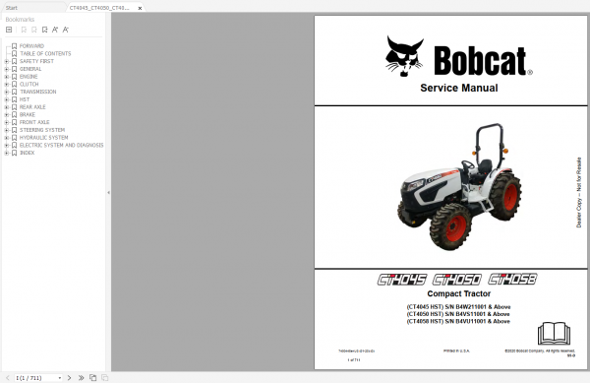590x383 pixels.
Task: Go to the next page arrow
Action: (69, 377)
